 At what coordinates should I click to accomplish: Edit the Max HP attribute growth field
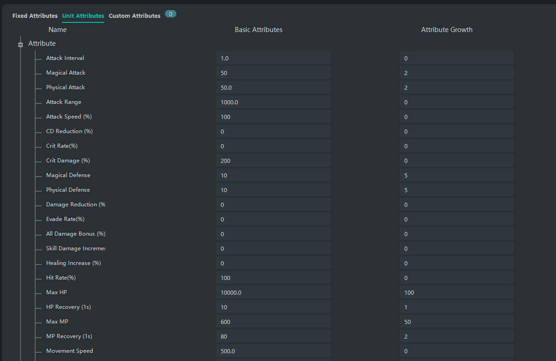pyautogui.click(x=456, y=292)
